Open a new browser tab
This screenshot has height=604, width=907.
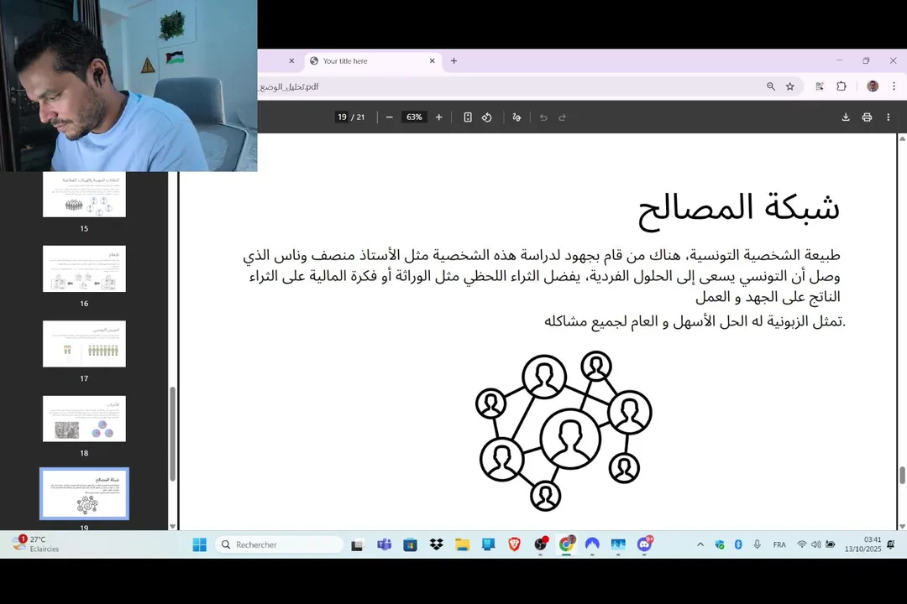tap(453, 60)
